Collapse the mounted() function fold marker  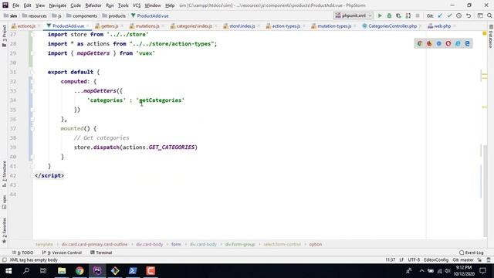click(32, 129)
